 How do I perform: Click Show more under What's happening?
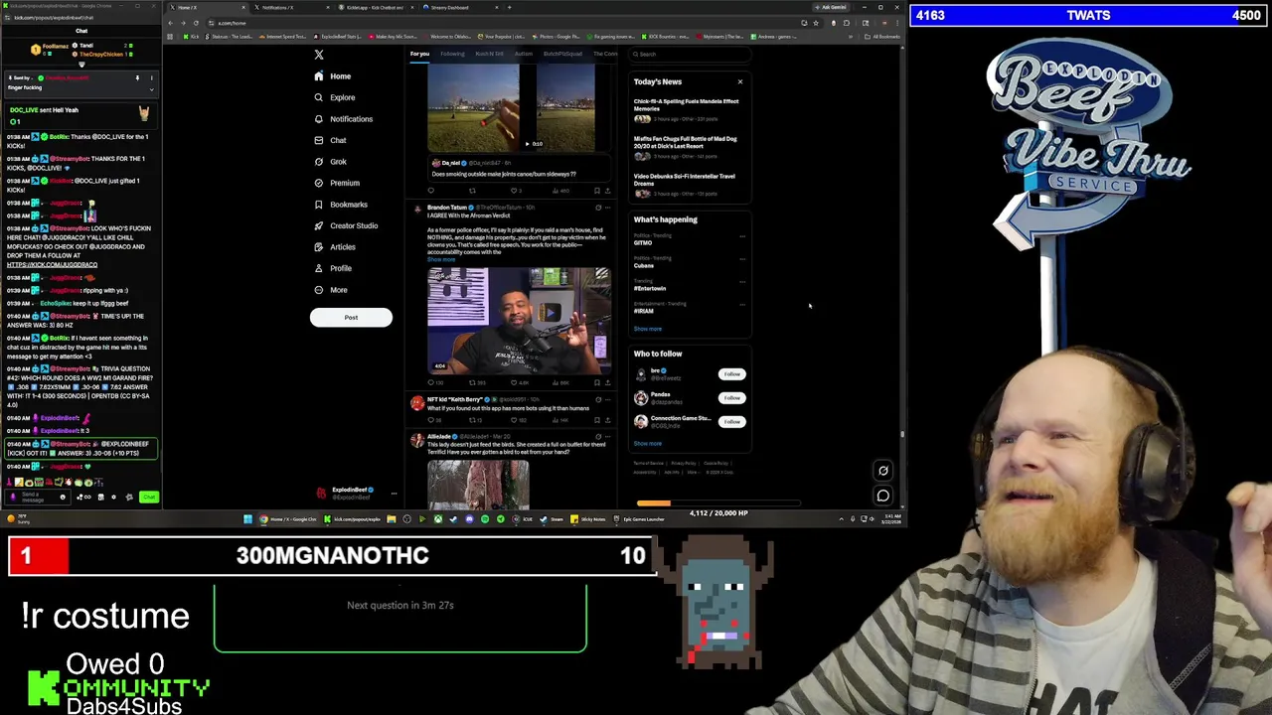pos(647,329)
